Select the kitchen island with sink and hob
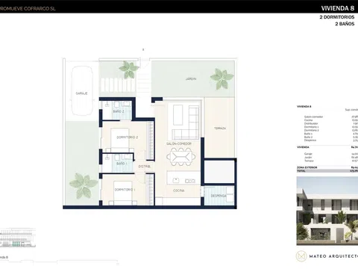The width and height of the screenshot is (358, 269). coord(183,177)
